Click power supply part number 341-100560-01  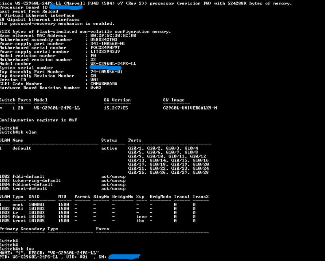[108, 43]
